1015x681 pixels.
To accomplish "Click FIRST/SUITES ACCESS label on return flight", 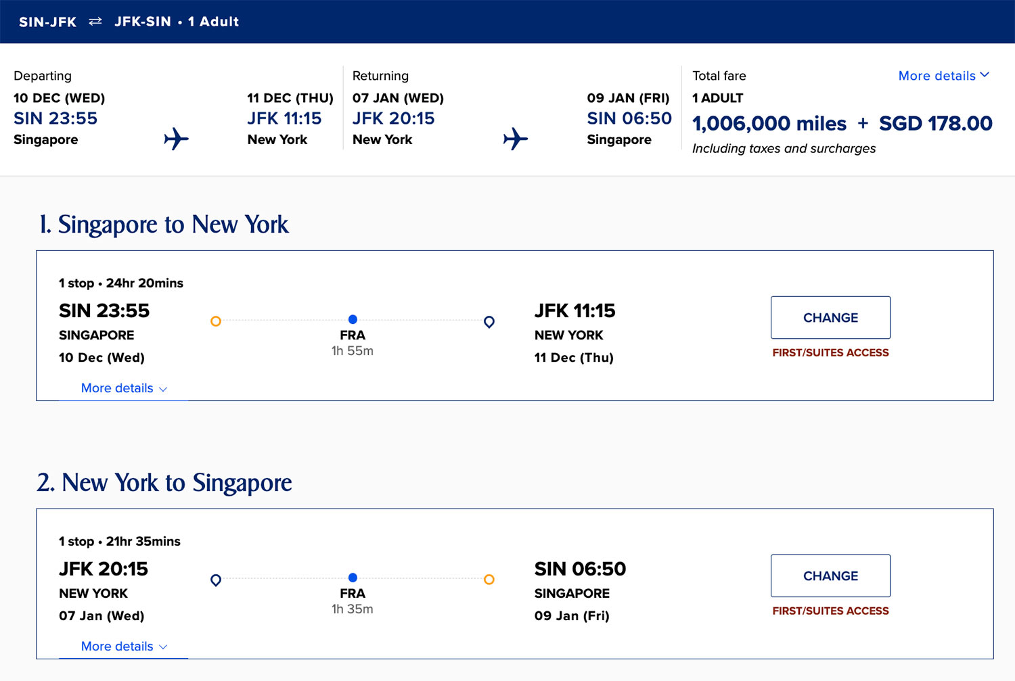I will click(x=830, y=611).
